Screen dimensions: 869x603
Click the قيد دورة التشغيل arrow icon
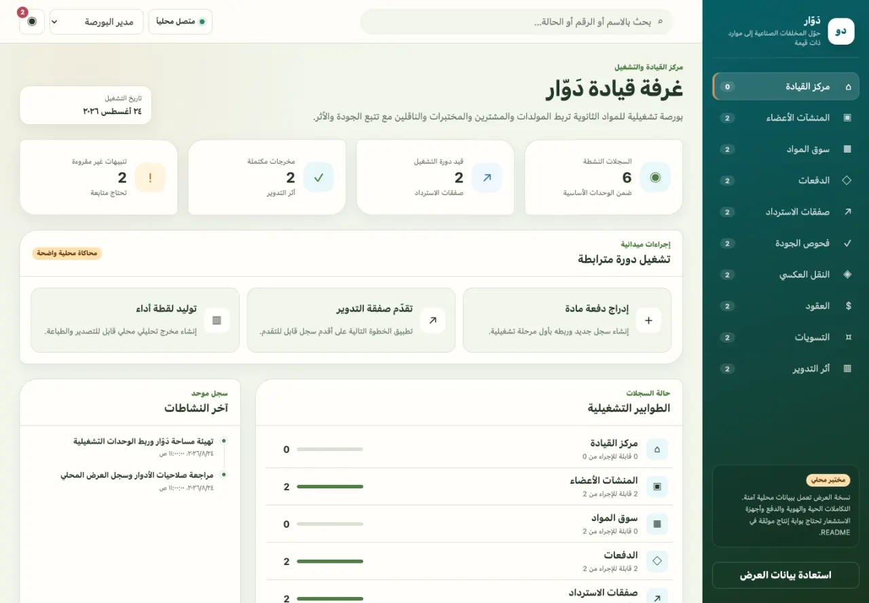487,177
